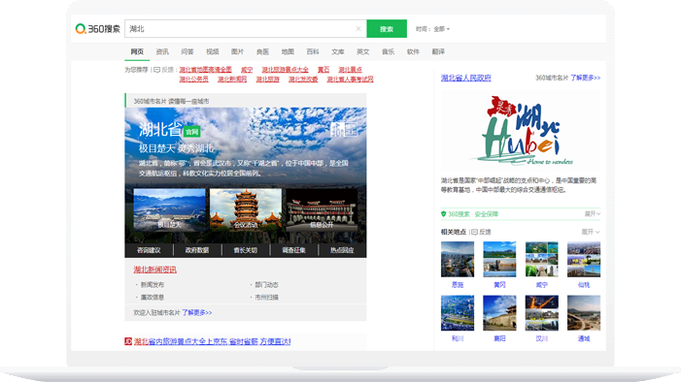Open the 湖北省人民政府 link

[466, 78]
